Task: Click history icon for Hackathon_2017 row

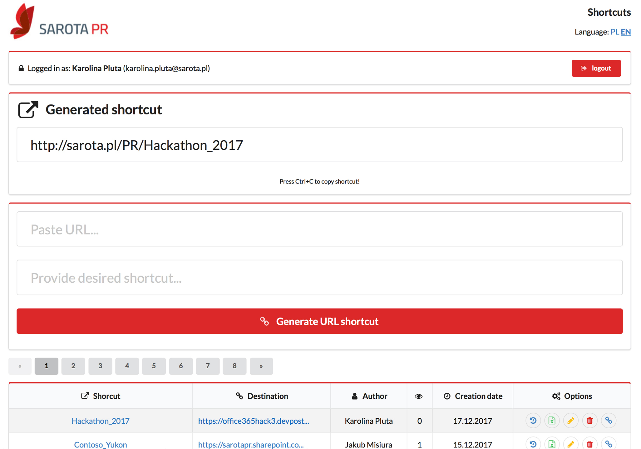Action: coord(533,421)
